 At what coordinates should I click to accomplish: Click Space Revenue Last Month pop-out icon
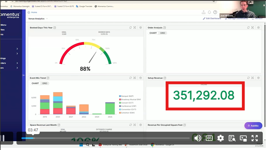pos(59,125)
